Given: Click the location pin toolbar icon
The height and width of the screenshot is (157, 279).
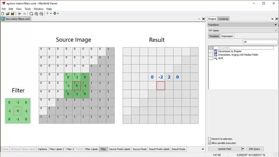Looking at the screenshot, I should coord(55,14).
